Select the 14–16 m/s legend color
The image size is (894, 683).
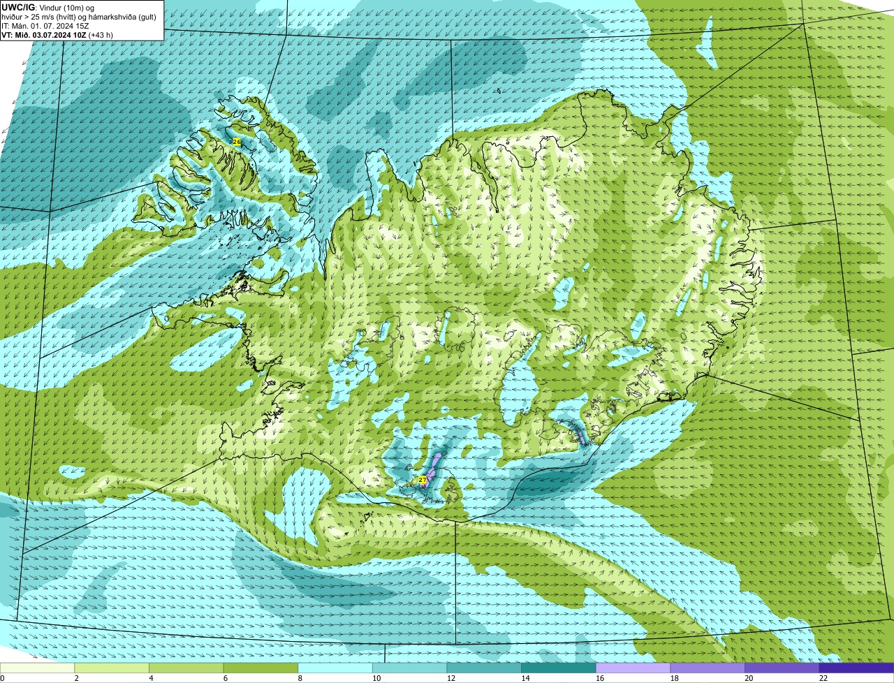[x=559, y=668]
